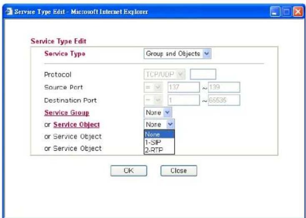Click the Service Type Edit heading
306x218 pixels.
[x=58, y=41]
